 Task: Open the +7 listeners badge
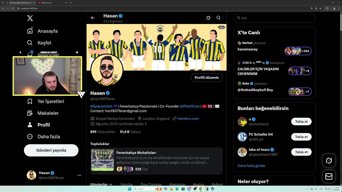pos(300,91)
